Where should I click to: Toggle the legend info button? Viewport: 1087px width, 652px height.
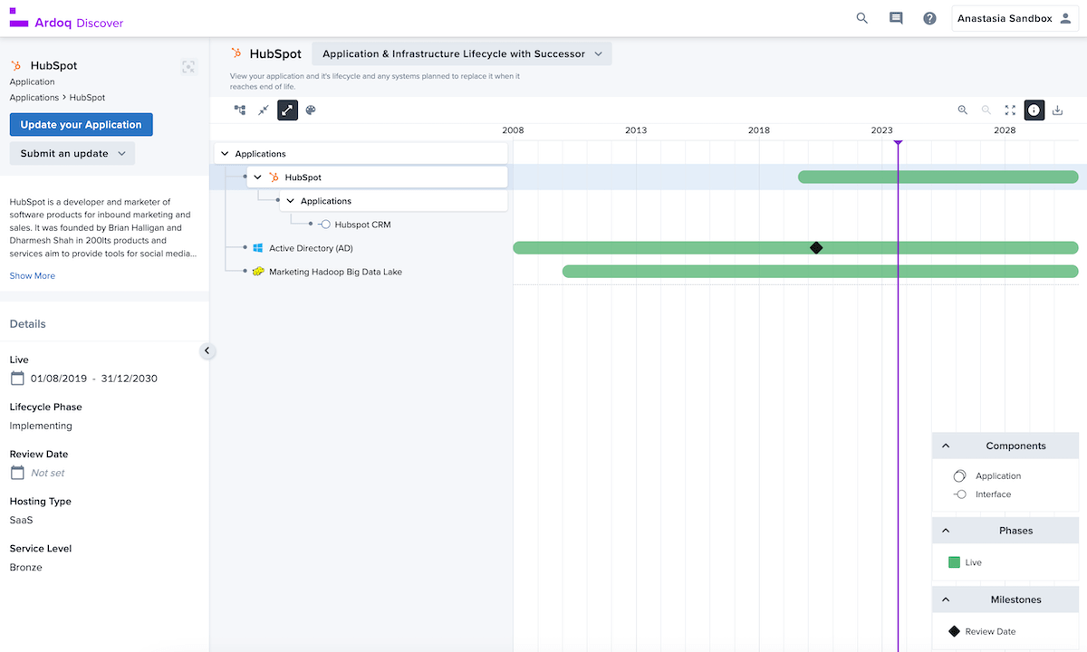coord(1034,110)
